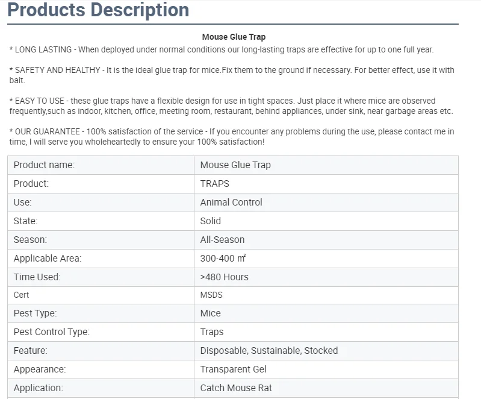The image size is (481, 399).
Task: Click the EASY TO USE paragraph
Action: [231, 106]
